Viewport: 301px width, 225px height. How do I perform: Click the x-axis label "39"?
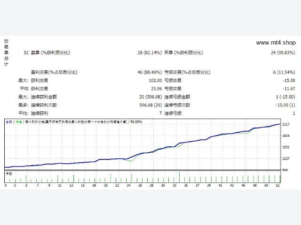click(209, 185)
